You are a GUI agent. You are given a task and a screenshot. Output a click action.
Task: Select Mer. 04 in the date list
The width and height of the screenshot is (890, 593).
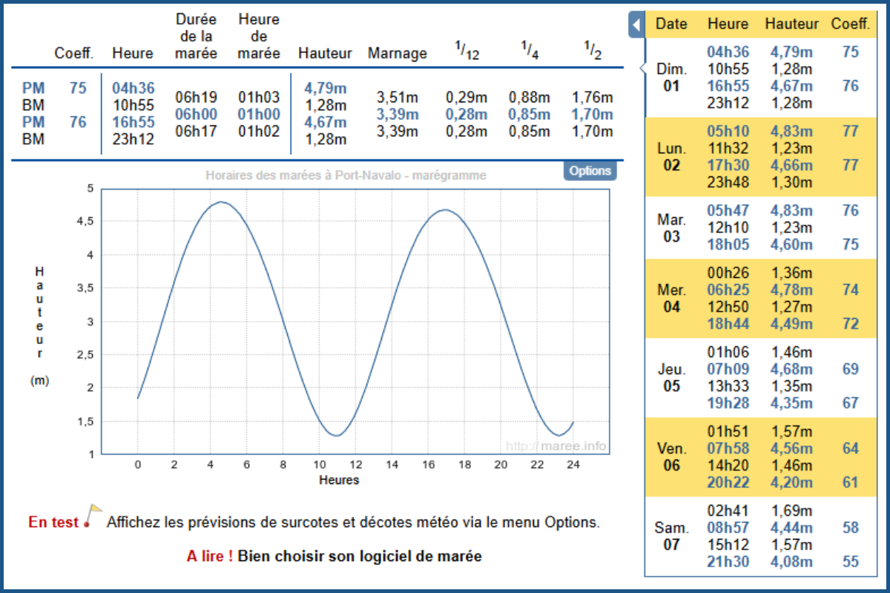pos(671,298)
